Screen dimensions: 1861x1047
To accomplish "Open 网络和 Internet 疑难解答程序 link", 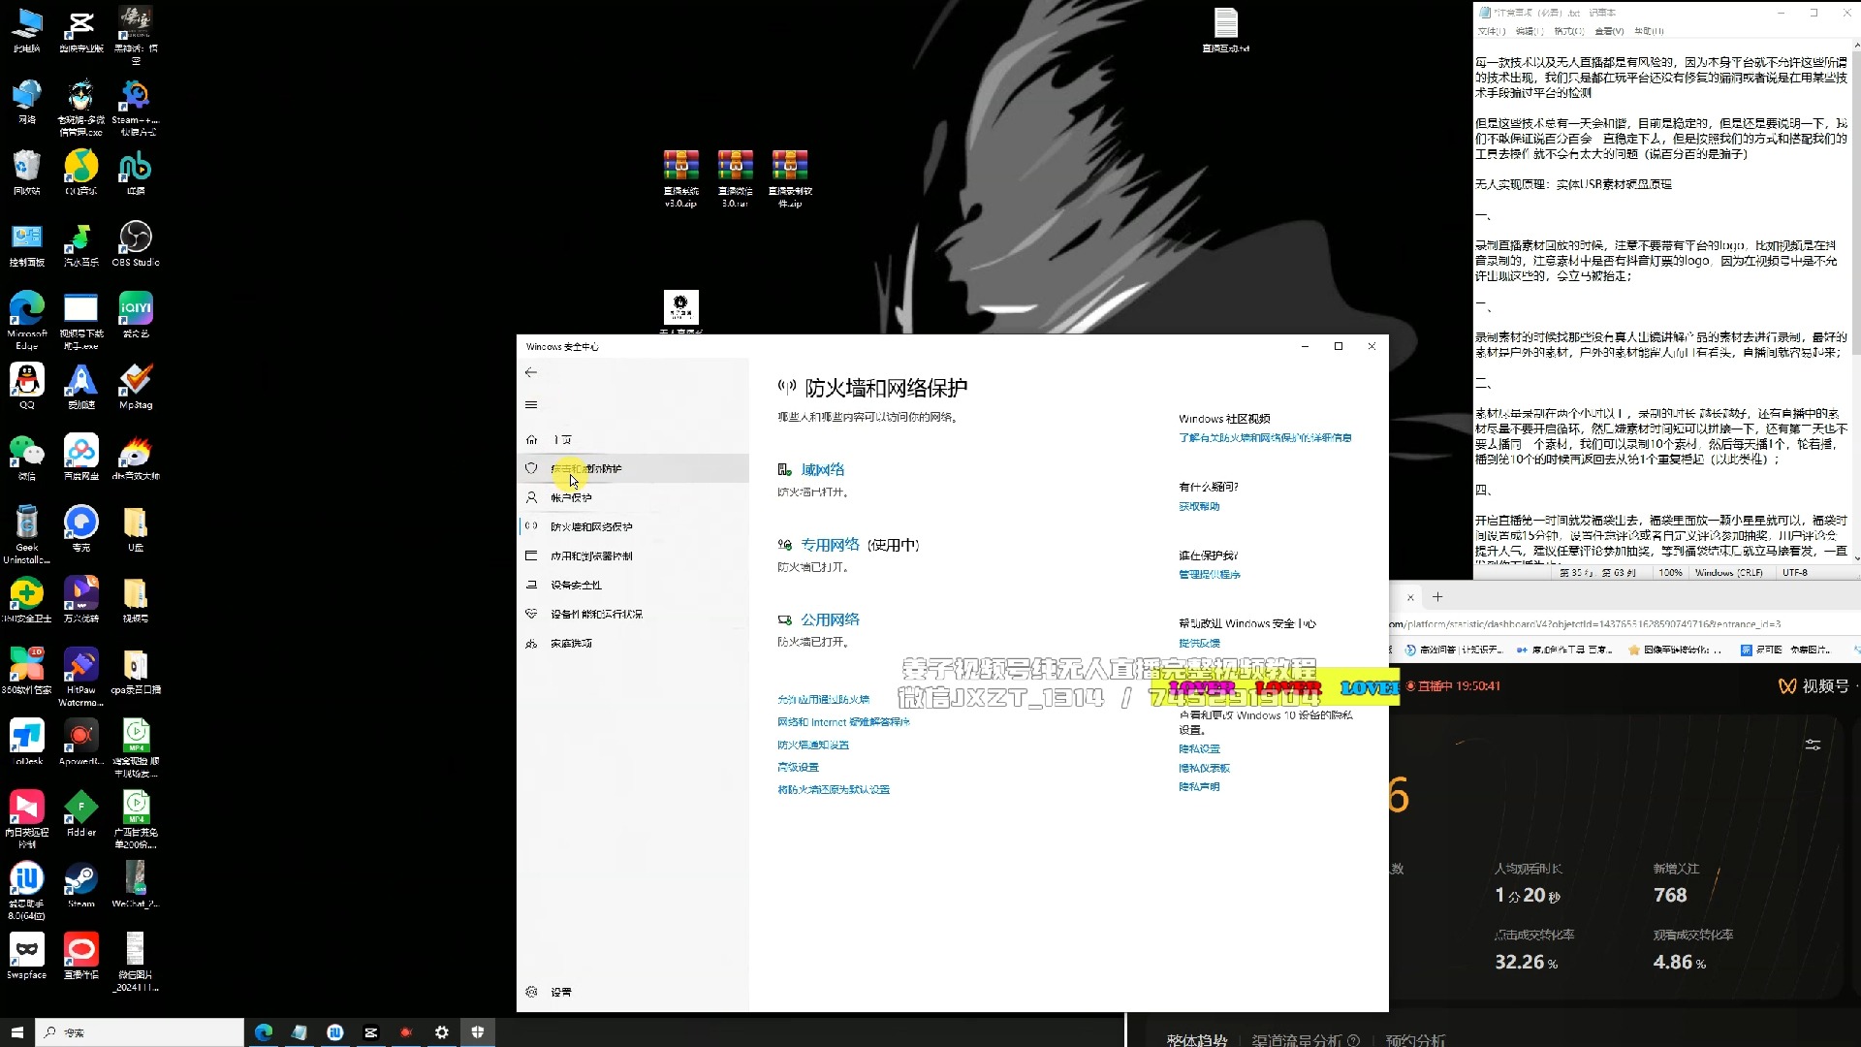I will click(843, 722).
